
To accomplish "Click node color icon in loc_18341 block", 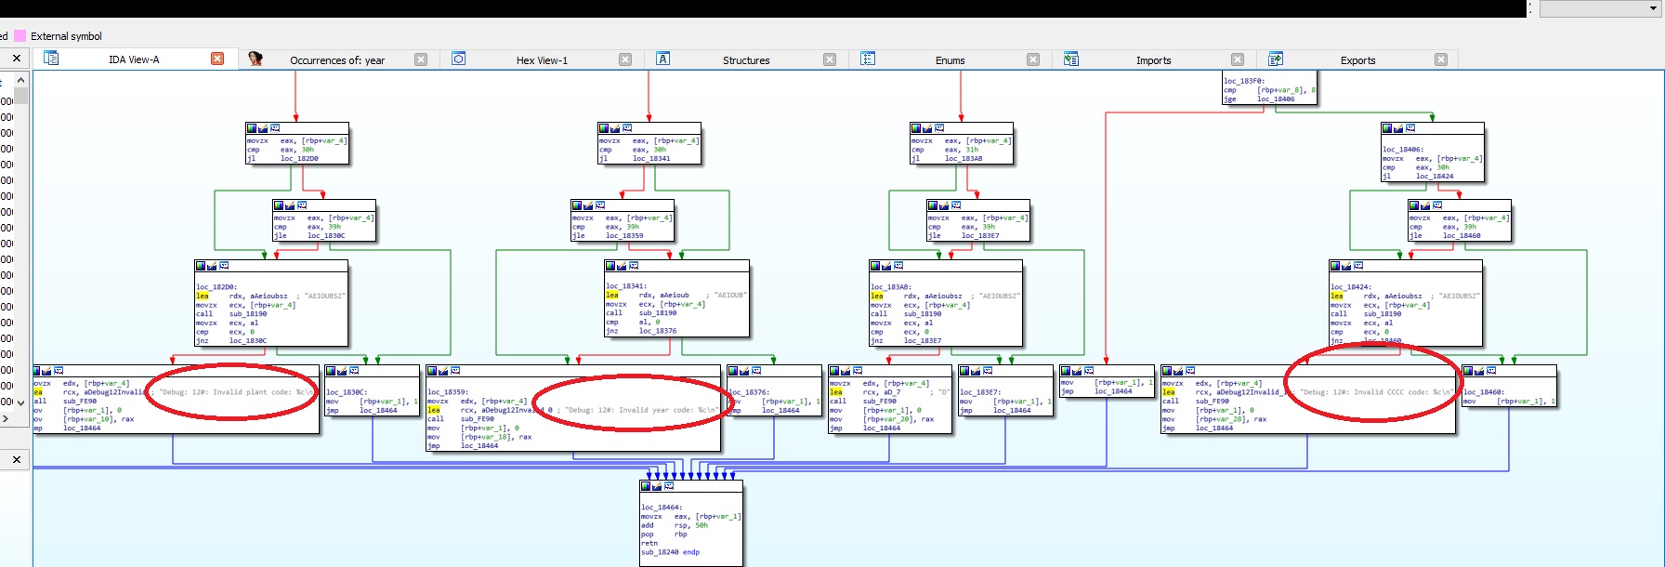I will 610,266.
